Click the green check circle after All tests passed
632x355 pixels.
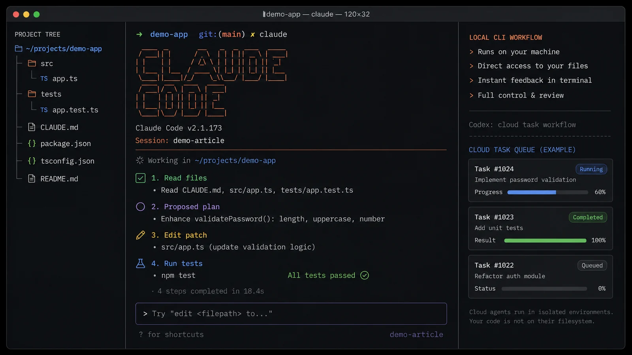pyautogui.click(x=365, y=275)
